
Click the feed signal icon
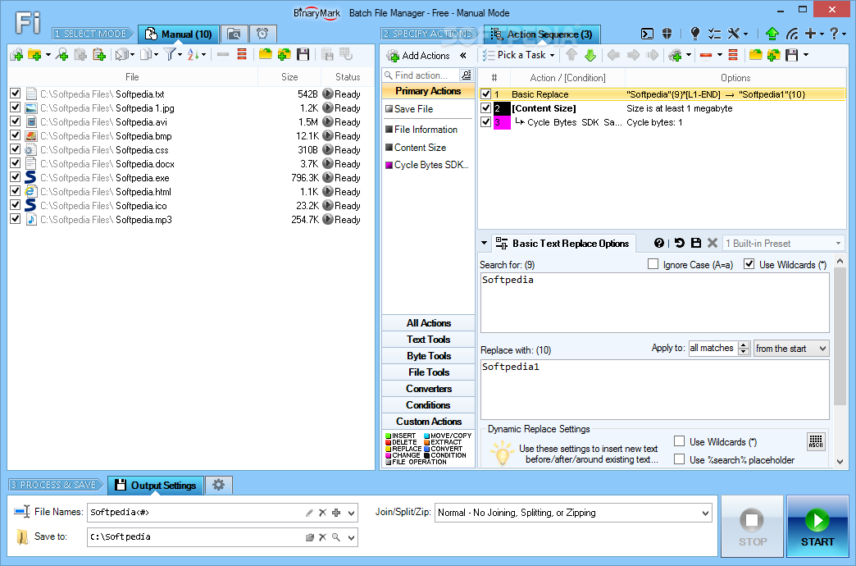point(792,34)
